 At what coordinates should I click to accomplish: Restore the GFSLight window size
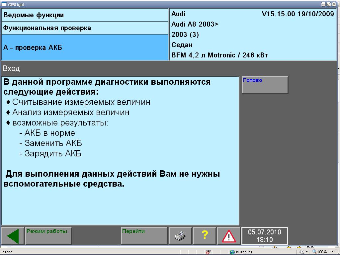click(329, 4)
